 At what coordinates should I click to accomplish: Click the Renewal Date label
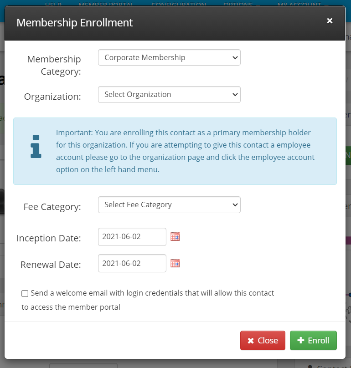coord(51,265)
